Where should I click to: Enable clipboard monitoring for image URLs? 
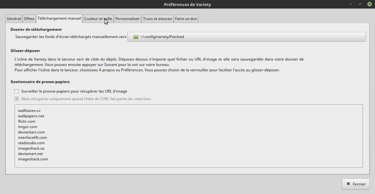17,91
